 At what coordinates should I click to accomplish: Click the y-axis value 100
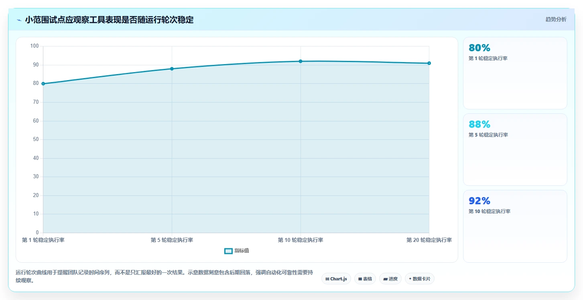tap(35, 46)
